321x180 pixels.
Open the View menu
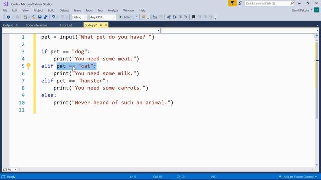click(x=25, y=10)
